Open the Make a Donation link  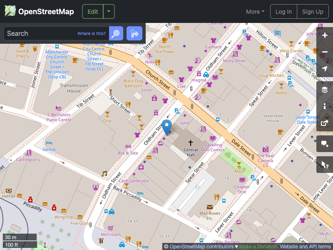click(x=258, y=246)
